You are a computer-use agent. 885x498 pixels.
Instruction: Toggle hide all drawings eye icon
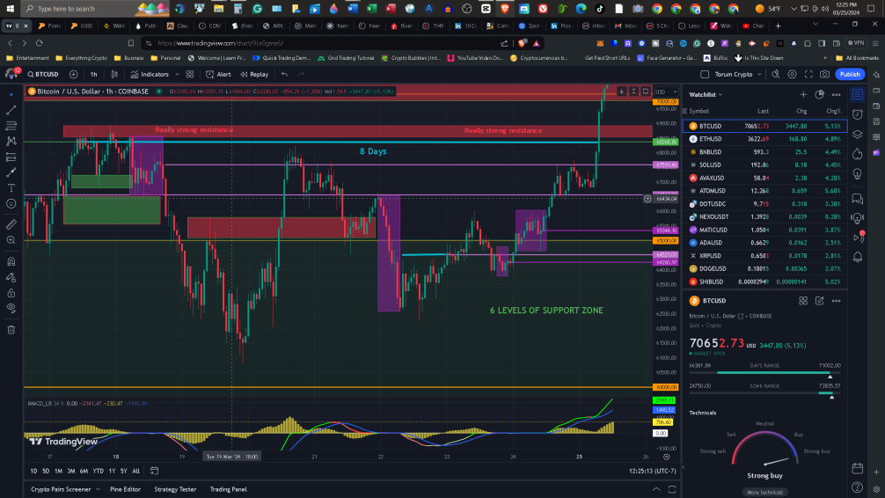click(11, 308)
